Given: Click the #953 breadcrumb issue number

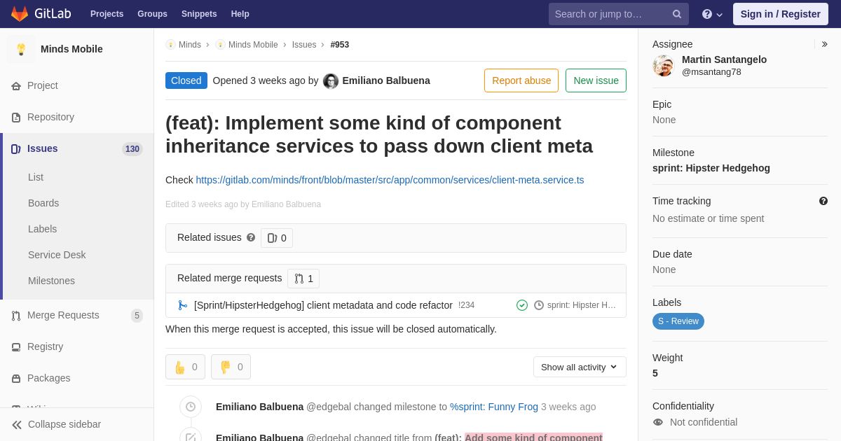Looking at the screenshot, I should tap(340, 45).
